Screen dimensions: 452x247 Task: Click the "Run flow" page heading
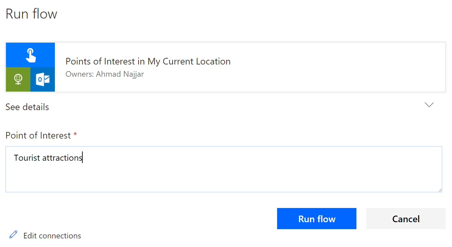(31, 14)
